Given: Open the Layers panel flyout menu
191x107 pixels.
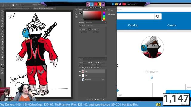Looking at the screenshot, I should (x=105, y=59).
